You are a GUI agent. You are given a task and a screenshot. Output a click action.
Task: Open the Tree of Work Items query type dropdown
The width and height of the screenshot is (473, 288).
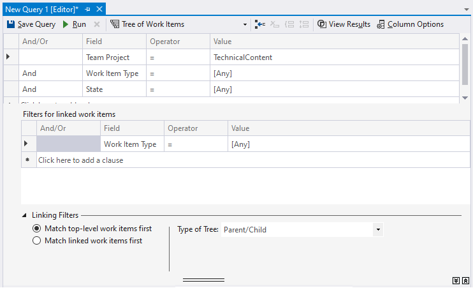tap(245, 24)
